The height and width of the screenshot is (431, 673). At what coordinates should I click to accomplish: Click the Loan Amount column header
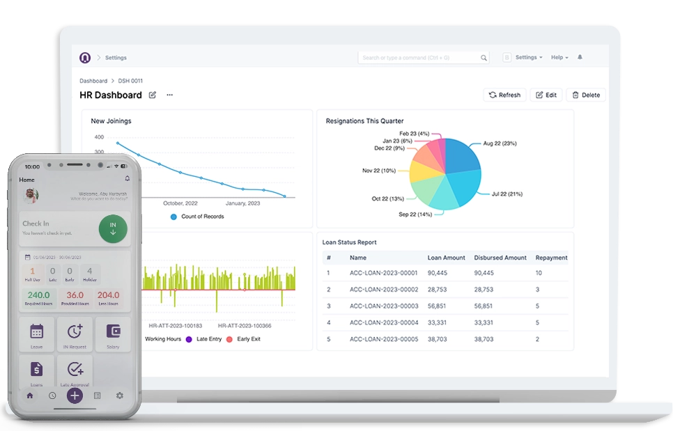tap(446, 258)
